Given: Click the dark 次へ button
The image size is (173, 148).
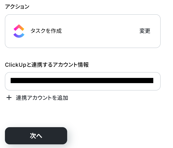Looking at the screenshot, I should coord(36,136).
